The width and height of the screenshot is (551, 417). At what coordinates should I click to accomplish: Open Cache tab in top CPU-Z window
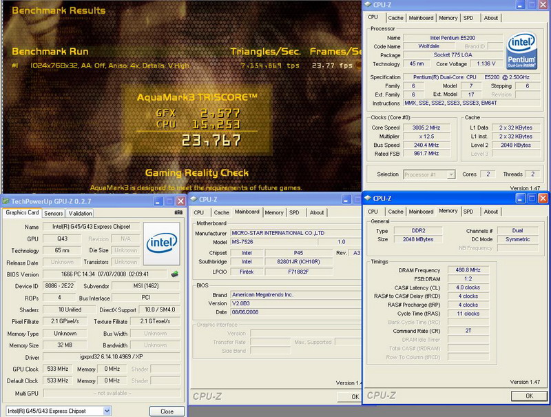(x=395, y=18)
